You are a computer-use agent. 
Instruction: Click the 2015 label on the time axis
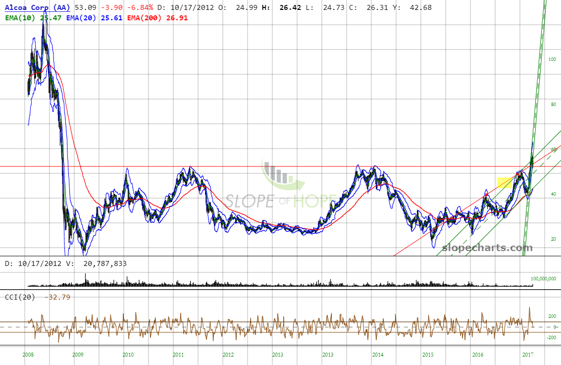coord(428,355)
